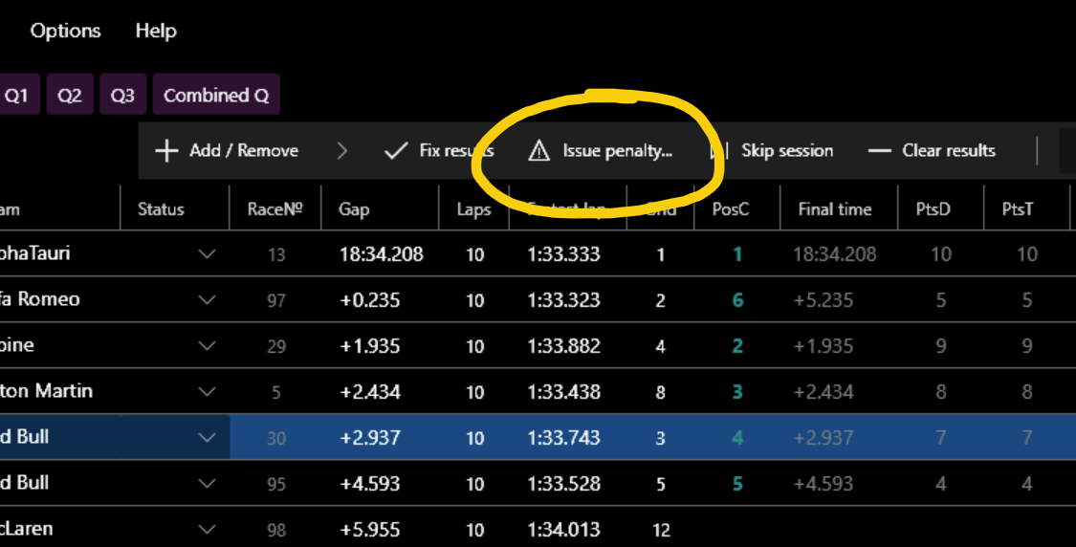Open status dropdown for car number 97
The image size is (1076, 547).
pyautogui.click(x=207, y=300)
